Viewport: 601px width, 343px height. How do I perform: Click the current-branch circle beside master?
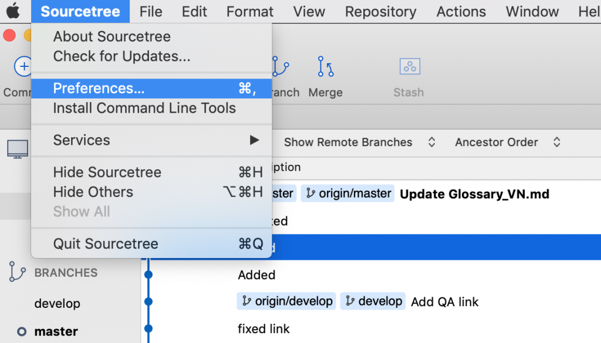(x=22, y=331)
